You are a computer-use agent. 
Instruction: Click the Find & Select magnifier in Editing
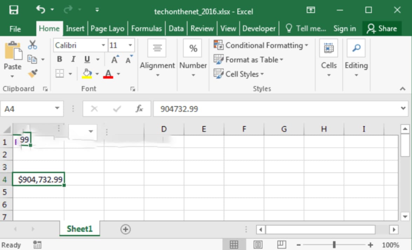coord(356,48)
